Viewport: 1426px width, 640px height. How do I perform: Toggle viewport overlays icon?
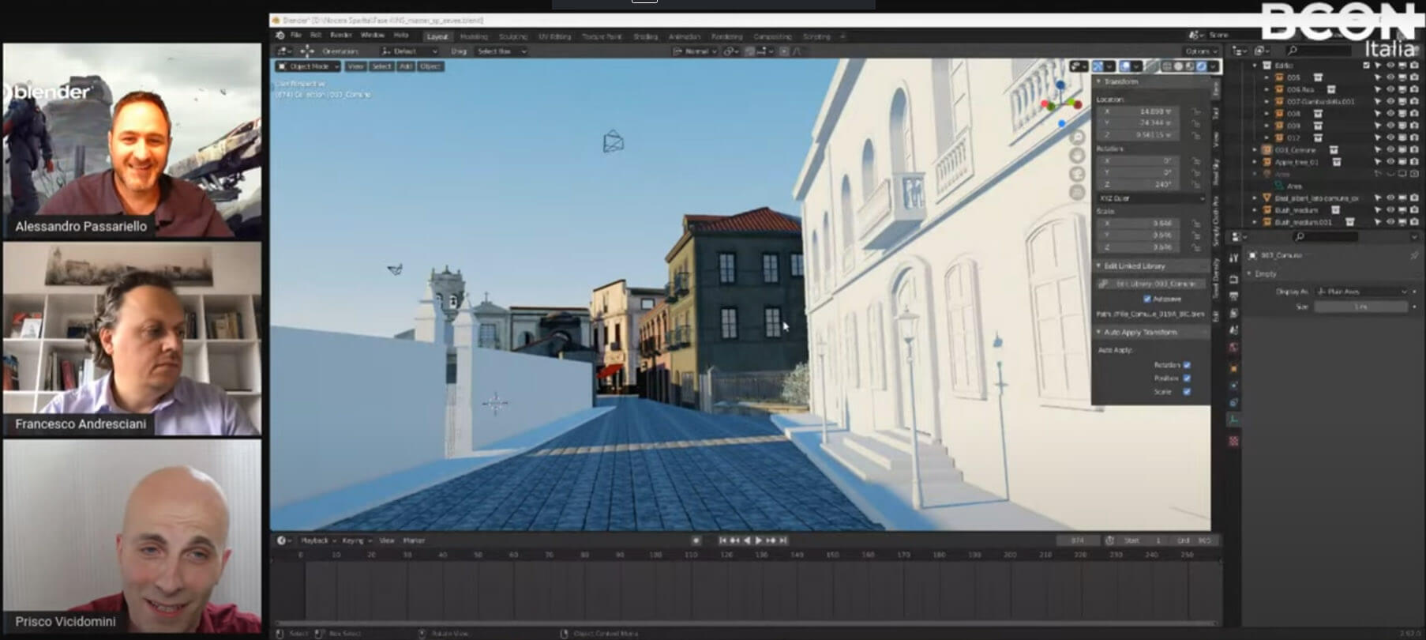[x=1125, y=66]
